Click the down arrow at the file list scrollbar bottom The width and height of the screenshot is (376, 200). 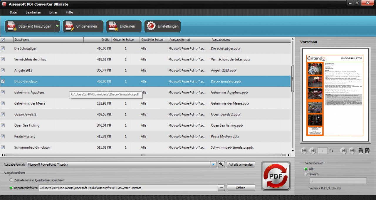tap(292, 151)
